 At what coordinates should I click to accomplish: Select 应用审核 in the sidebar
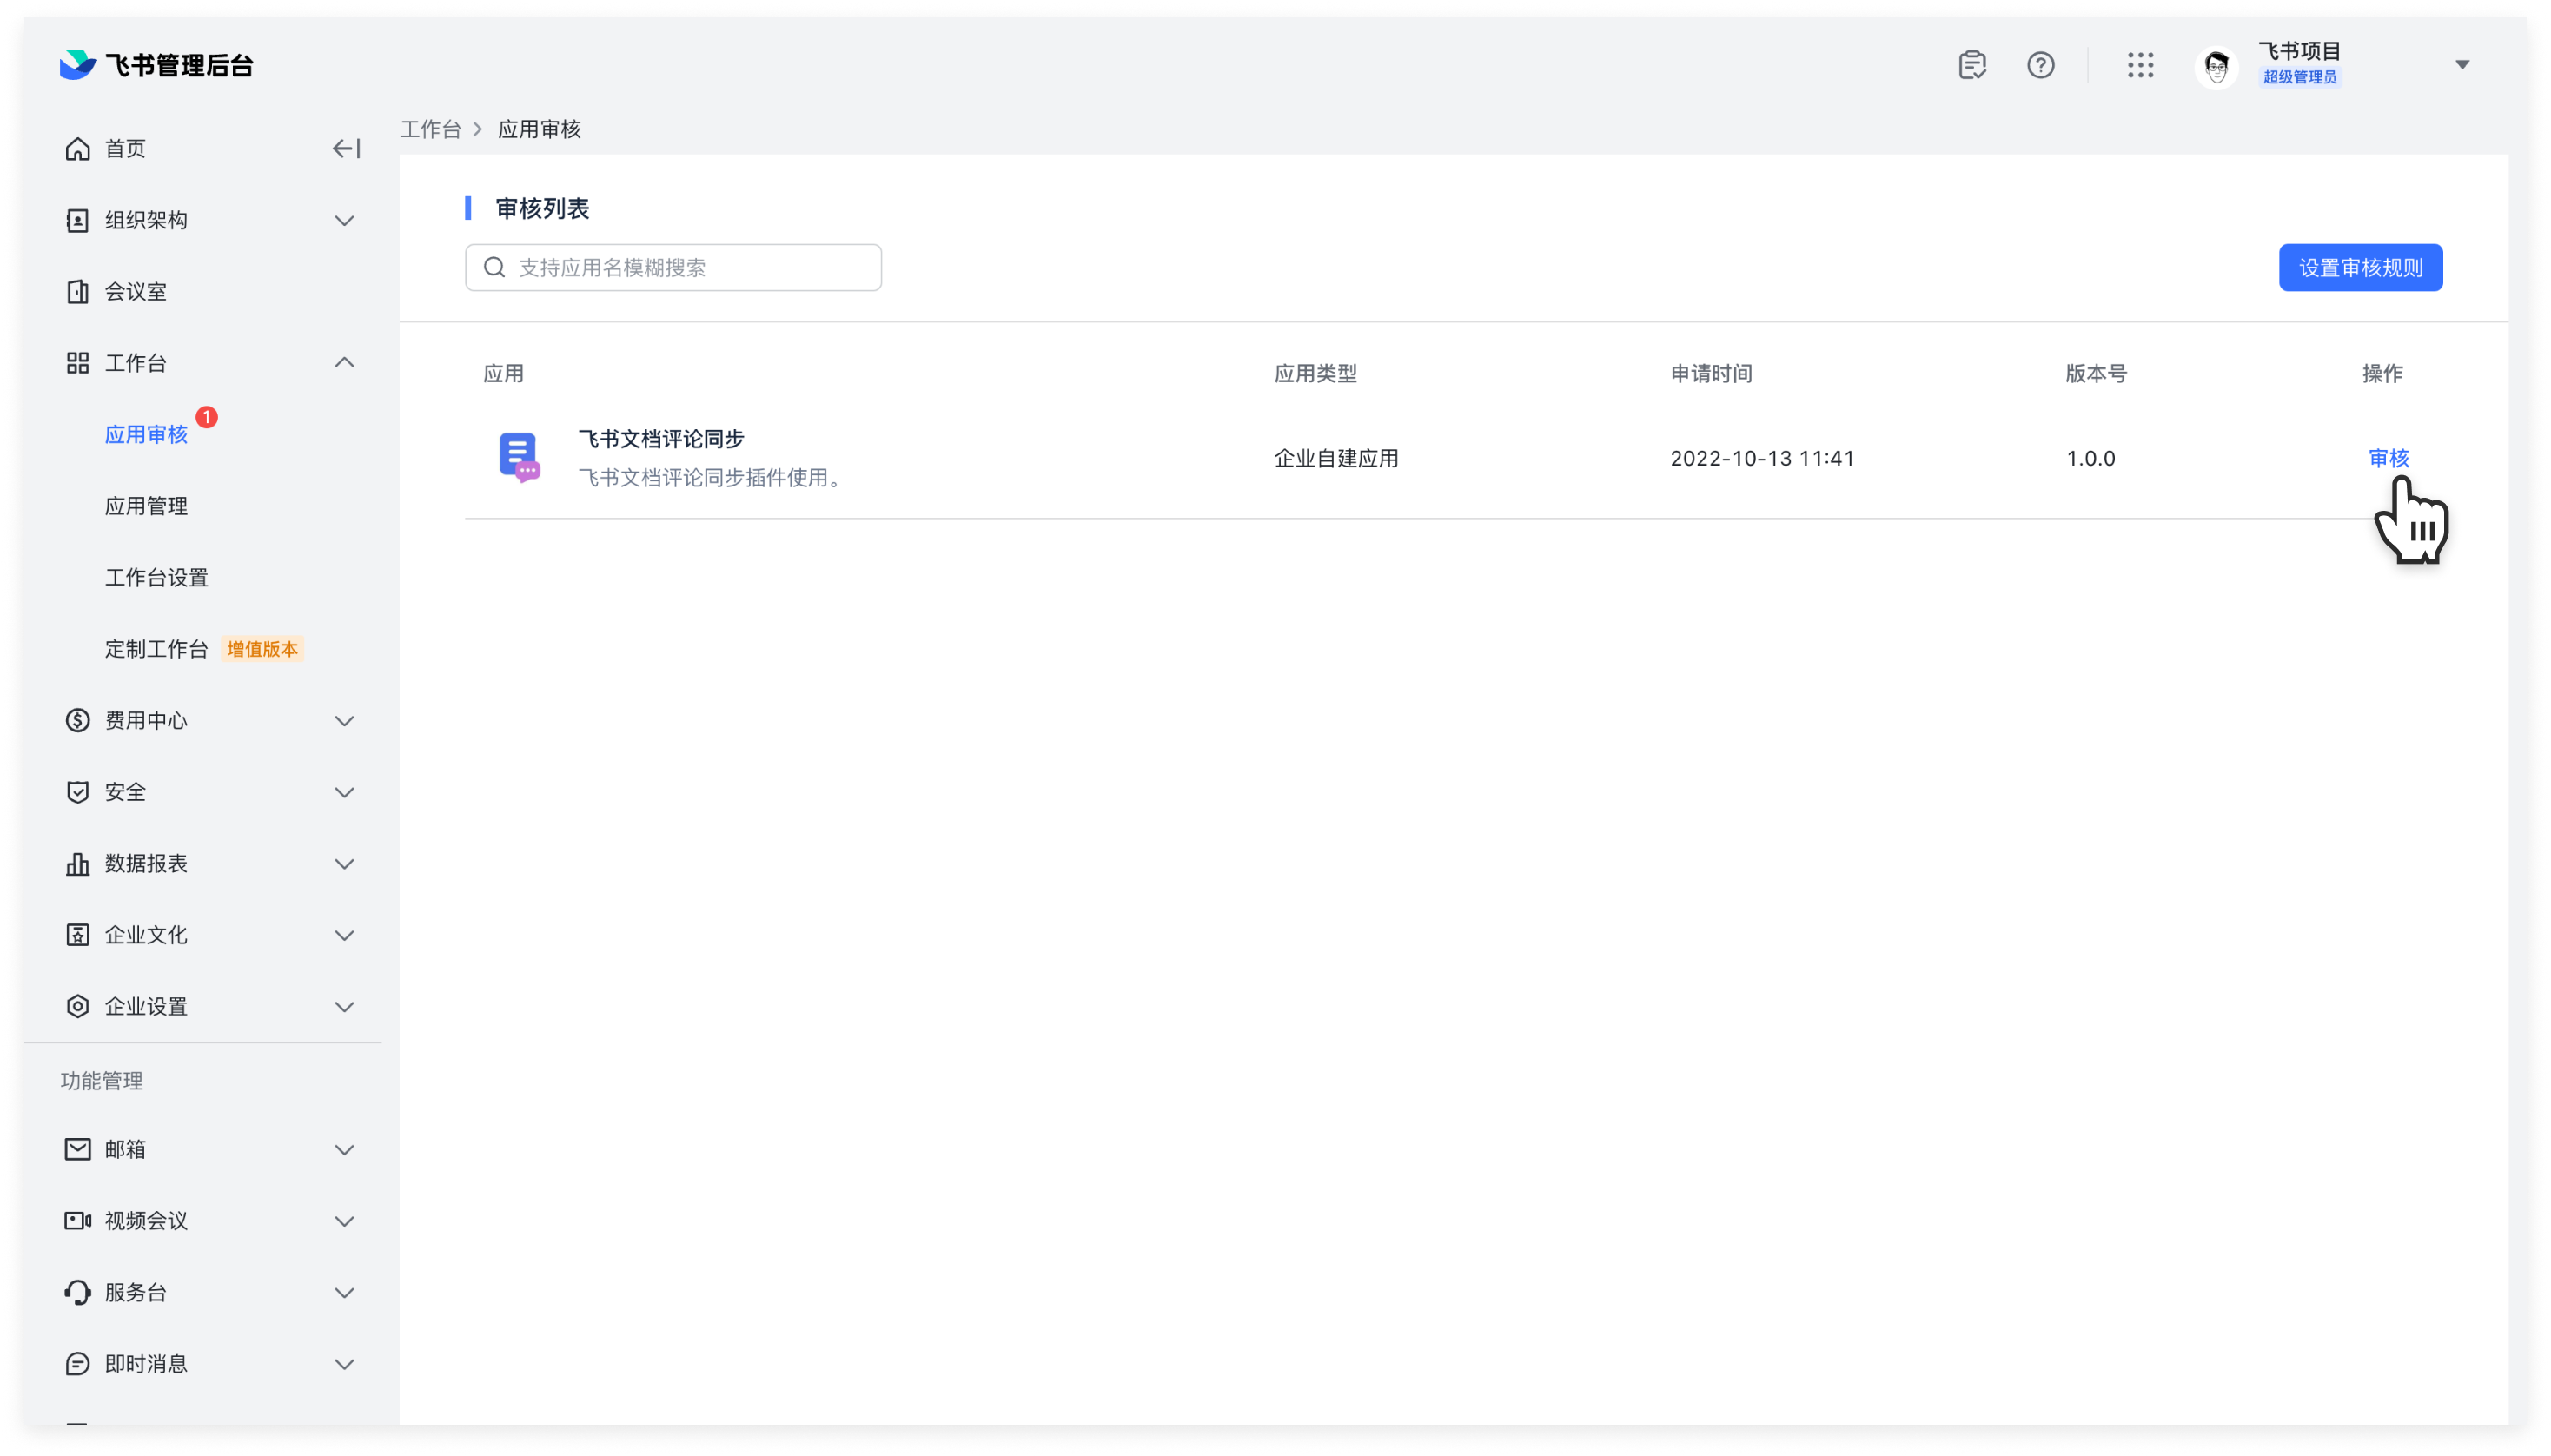146,435
